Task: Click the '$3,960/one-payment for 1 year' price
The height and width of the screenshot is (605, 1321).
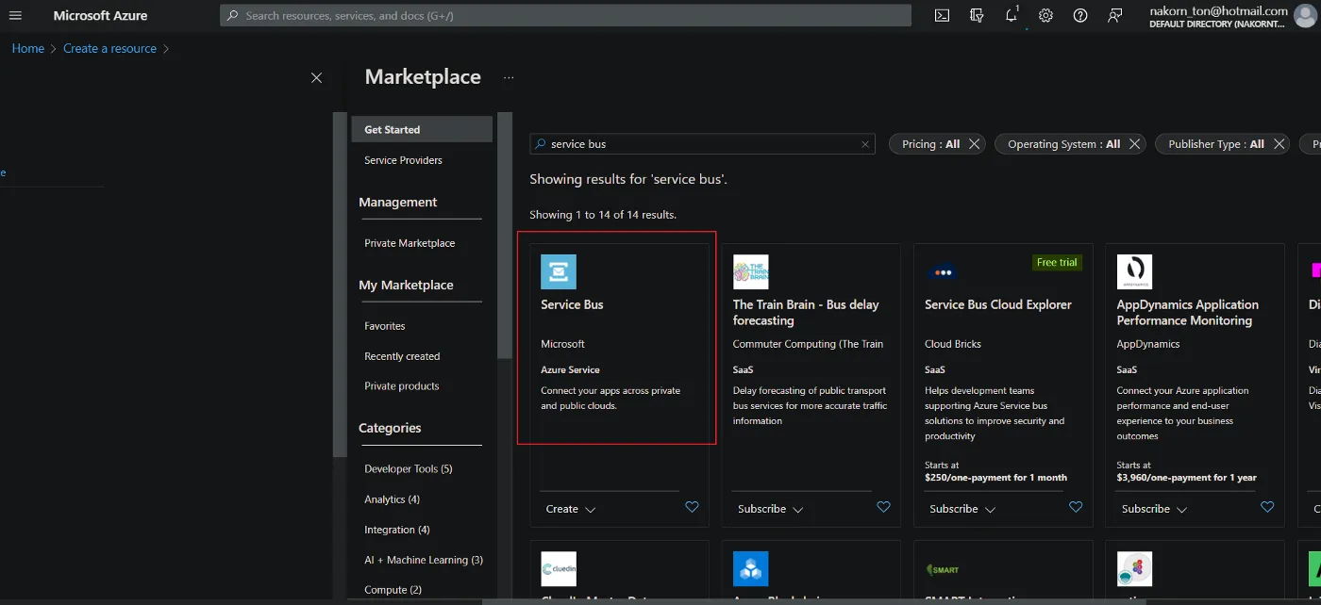Action: pos(1187,478)
